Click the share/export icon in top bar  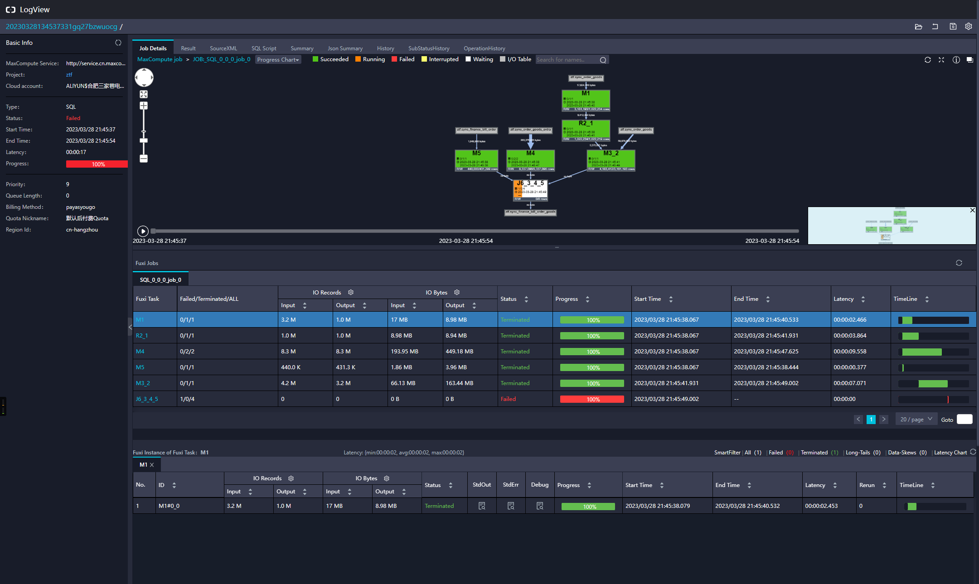pyautogui.click(x=935, y=27)
